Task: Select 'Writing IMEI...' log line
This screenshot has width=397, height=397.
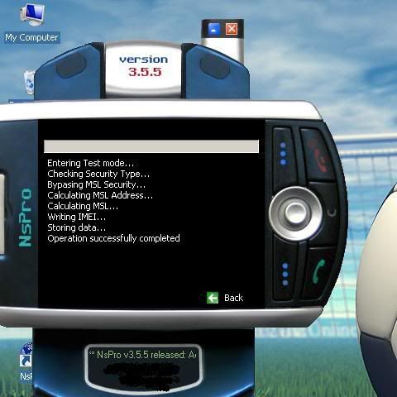Action: (76, 217)
